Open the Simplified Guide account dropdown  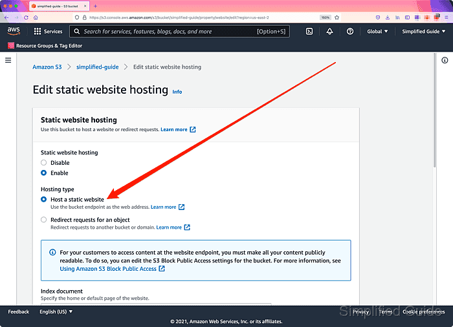(423, 32)
